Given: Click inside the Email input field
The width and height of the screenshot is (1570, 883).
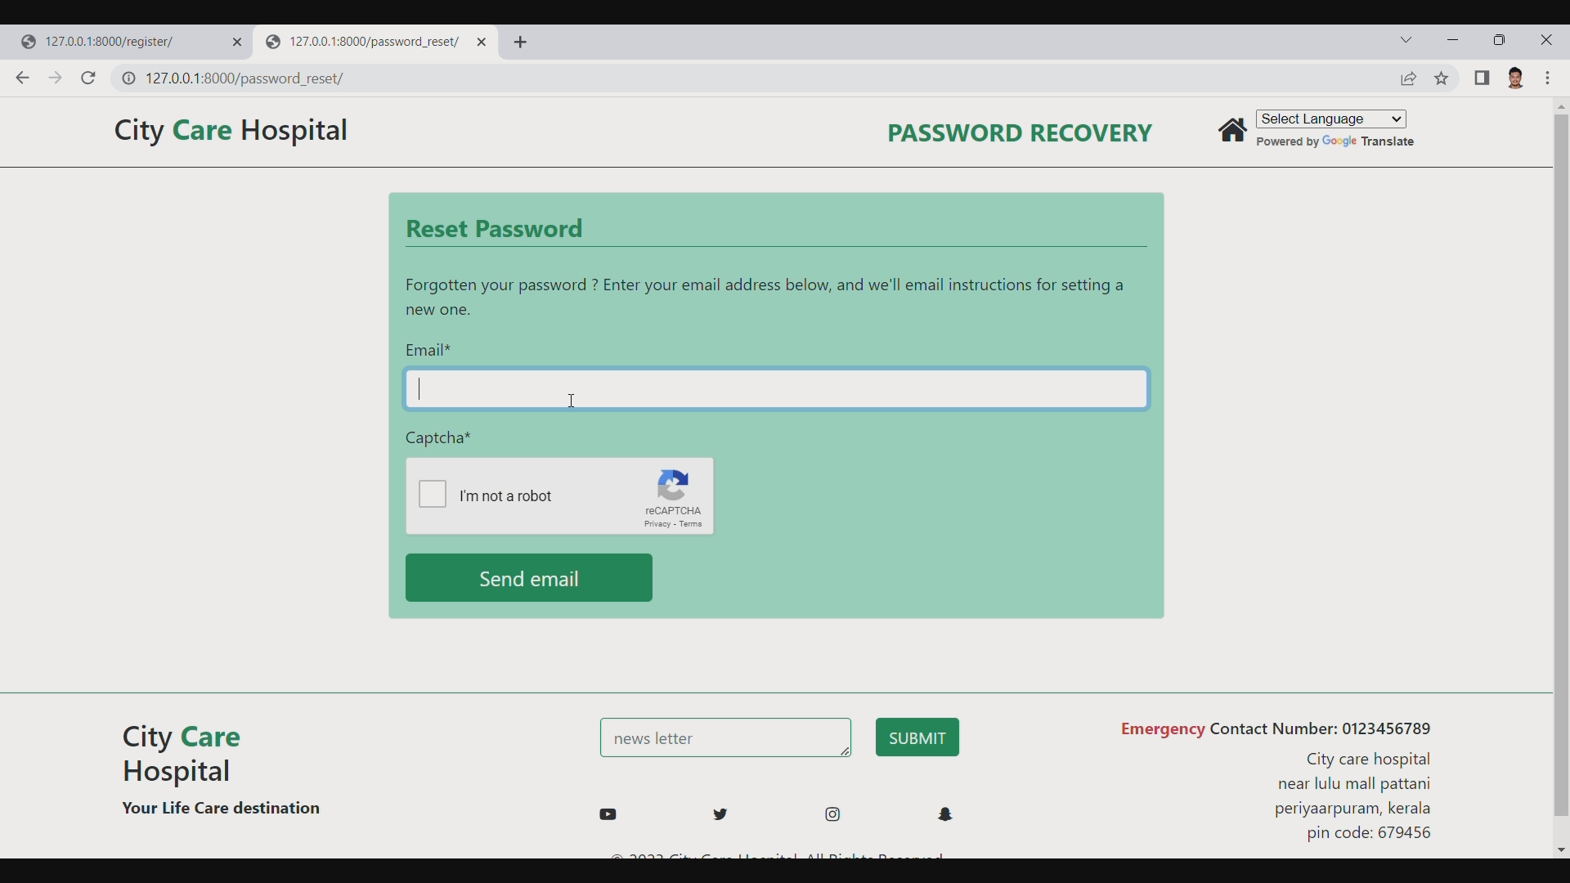Looking at the screenshot, I should tap(775, 389).
